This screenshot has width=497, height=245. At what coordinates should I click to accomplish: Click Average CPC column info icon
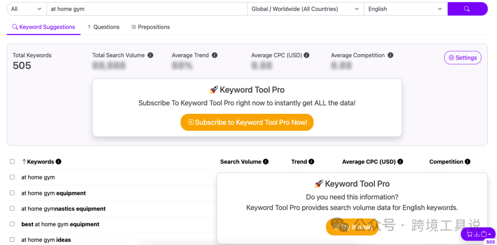[x=400, y=161]
